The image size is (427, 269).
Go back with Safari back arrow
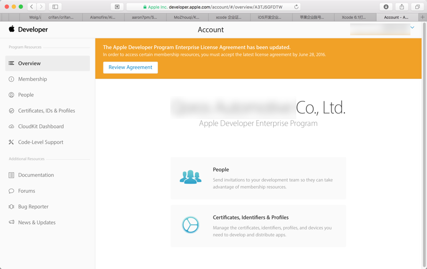pyautogui.click(x=31, y=7)
